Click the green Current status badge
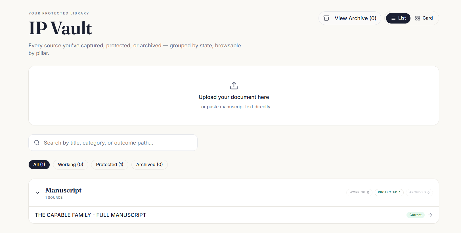 (x=416, y=215)
